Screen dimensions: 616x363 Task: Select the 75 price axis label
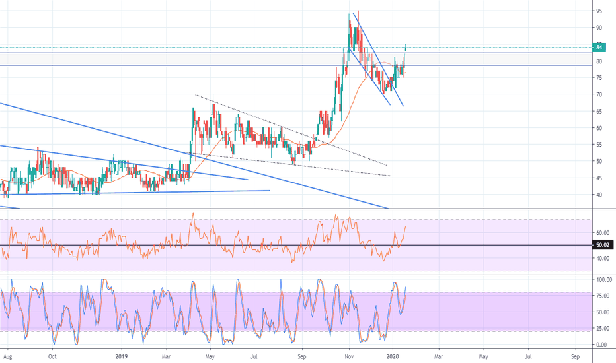[599, 78]
